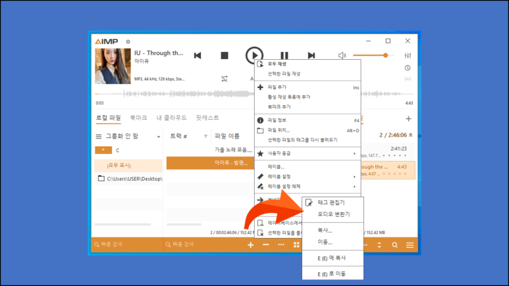Stop playback with the square button
The width and height of the screenshot is (509, 286).
pyautogui.click(x=225, y=55)
